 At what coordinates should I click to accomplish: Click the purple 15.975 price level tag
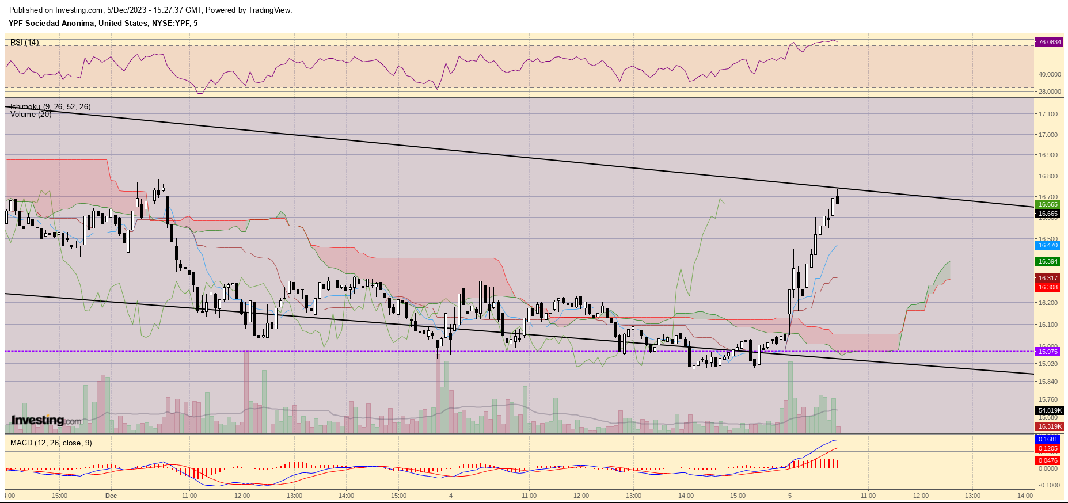[1048, 352]
